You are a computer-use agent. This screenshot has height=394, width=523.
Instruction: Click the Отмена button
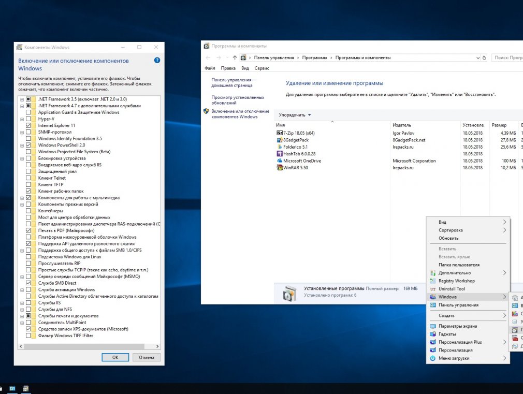pyautogui.click(x=147, y=357)
